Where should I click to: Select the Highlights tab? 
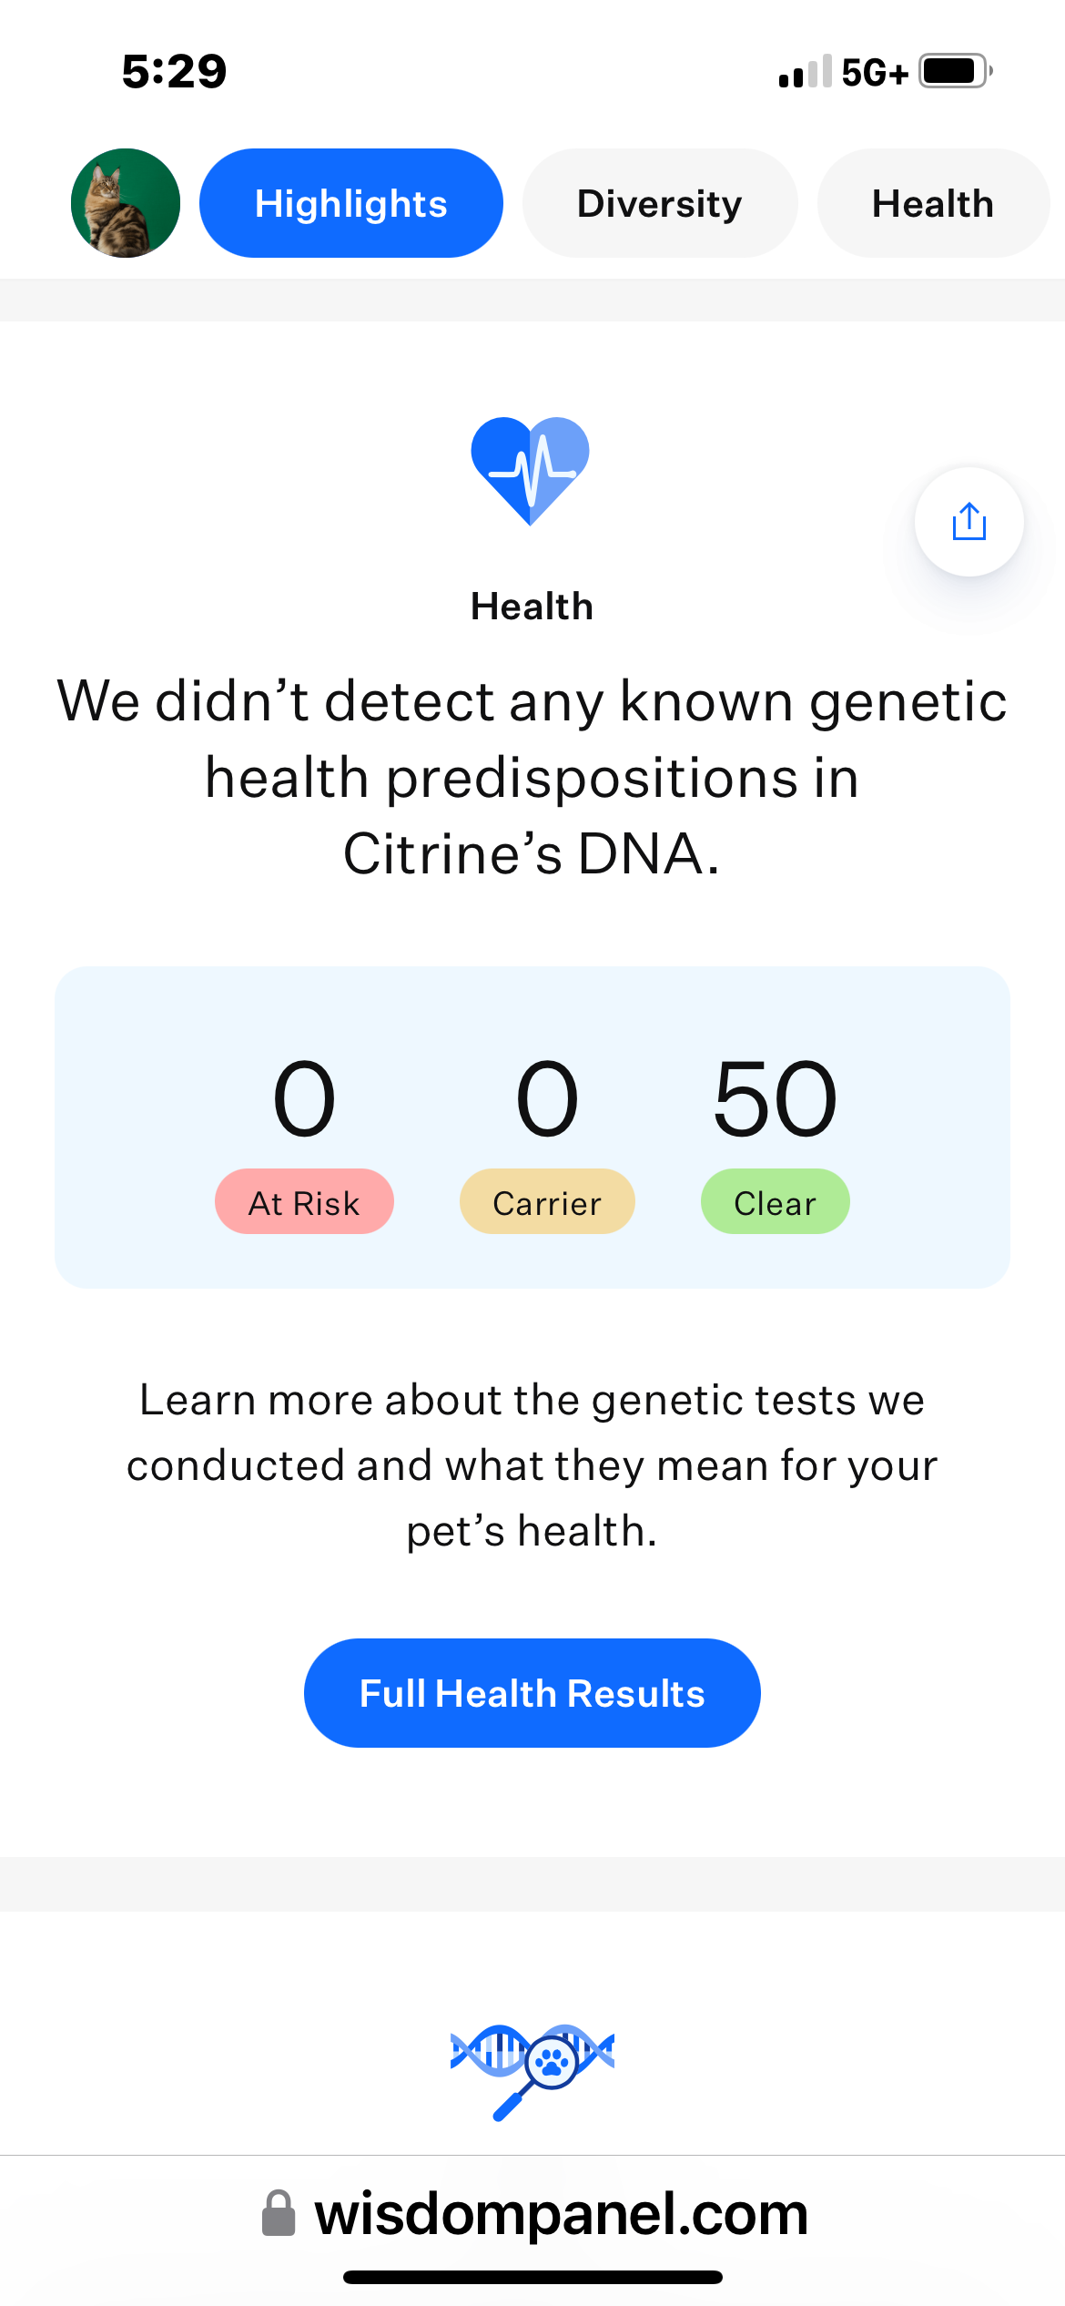coord(351,203)
